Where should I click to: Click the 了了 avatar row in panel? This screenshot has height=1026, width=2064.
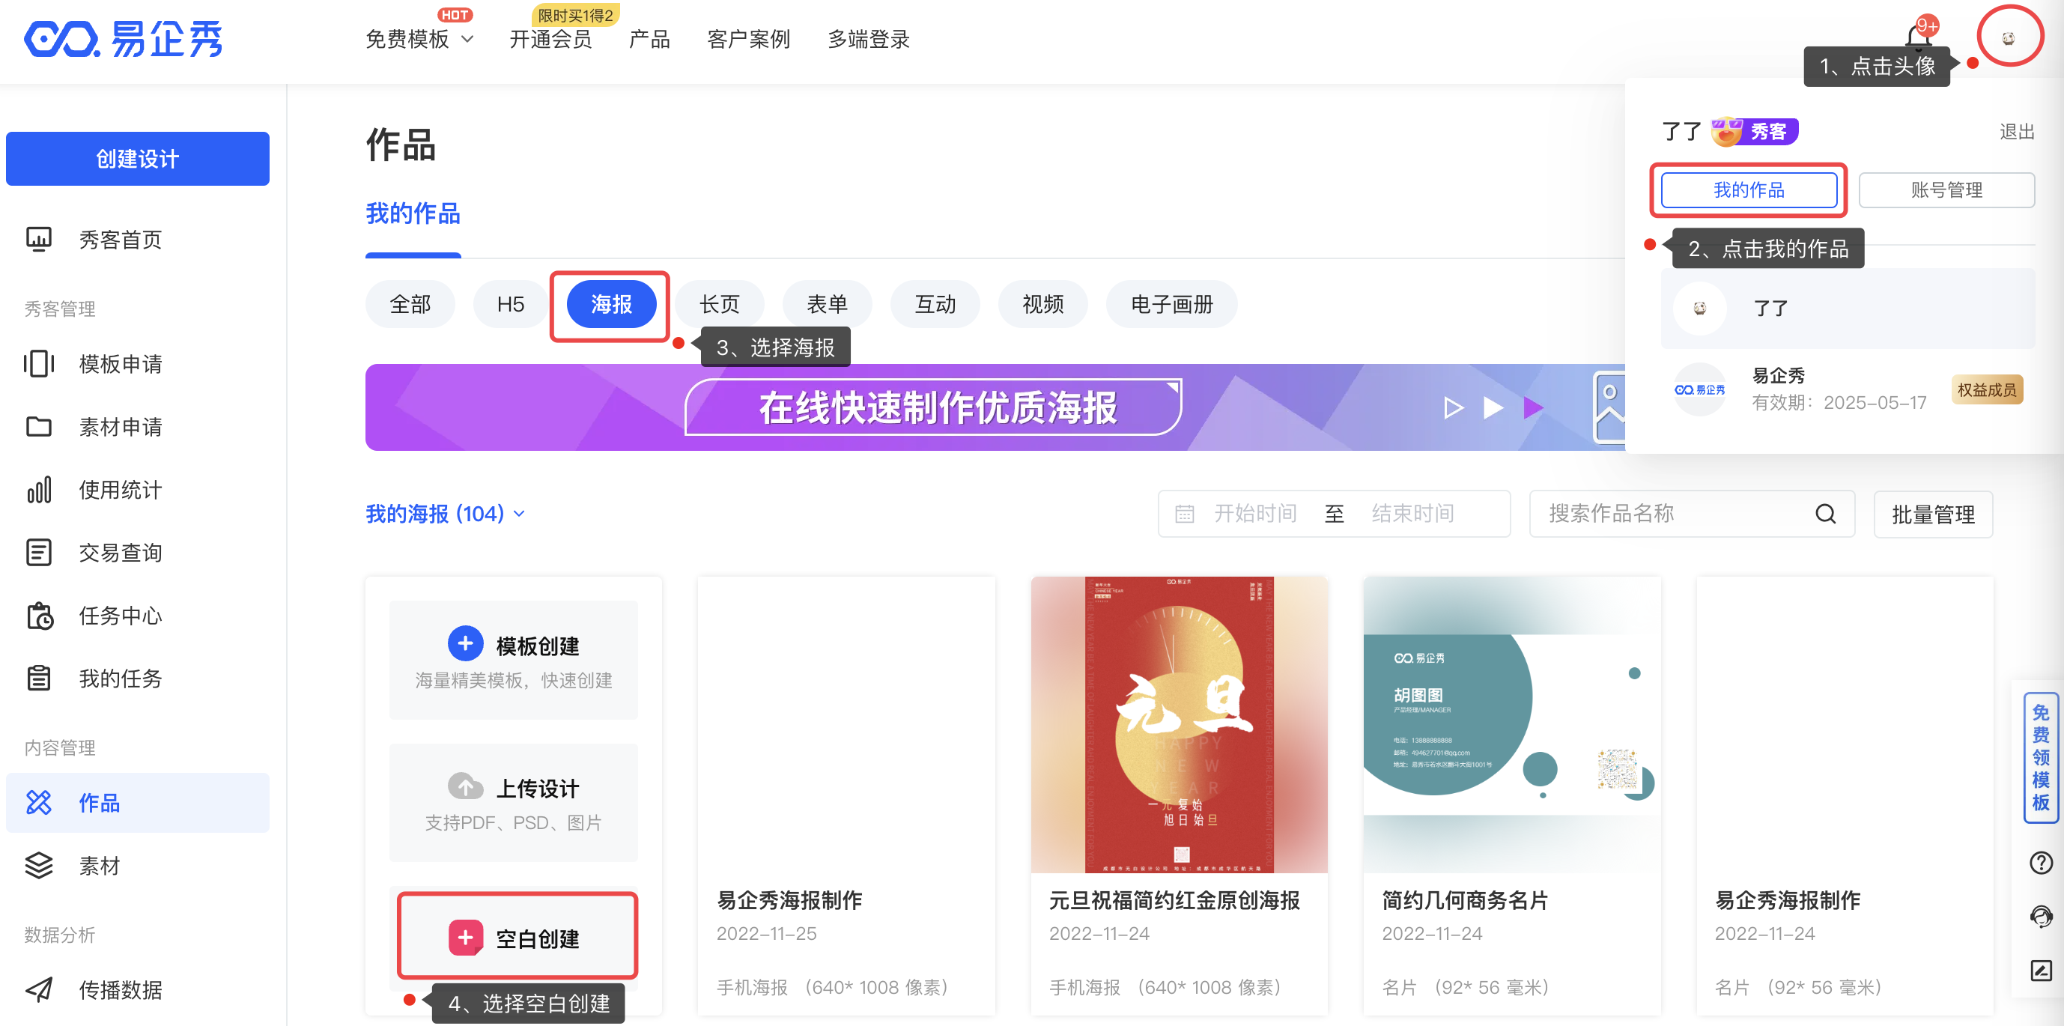point(1847,309)
